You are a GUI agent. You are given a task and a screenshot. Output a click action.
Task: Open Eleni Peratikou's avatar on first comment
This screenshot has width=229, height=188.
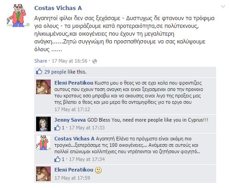click(x=43, y=87)
